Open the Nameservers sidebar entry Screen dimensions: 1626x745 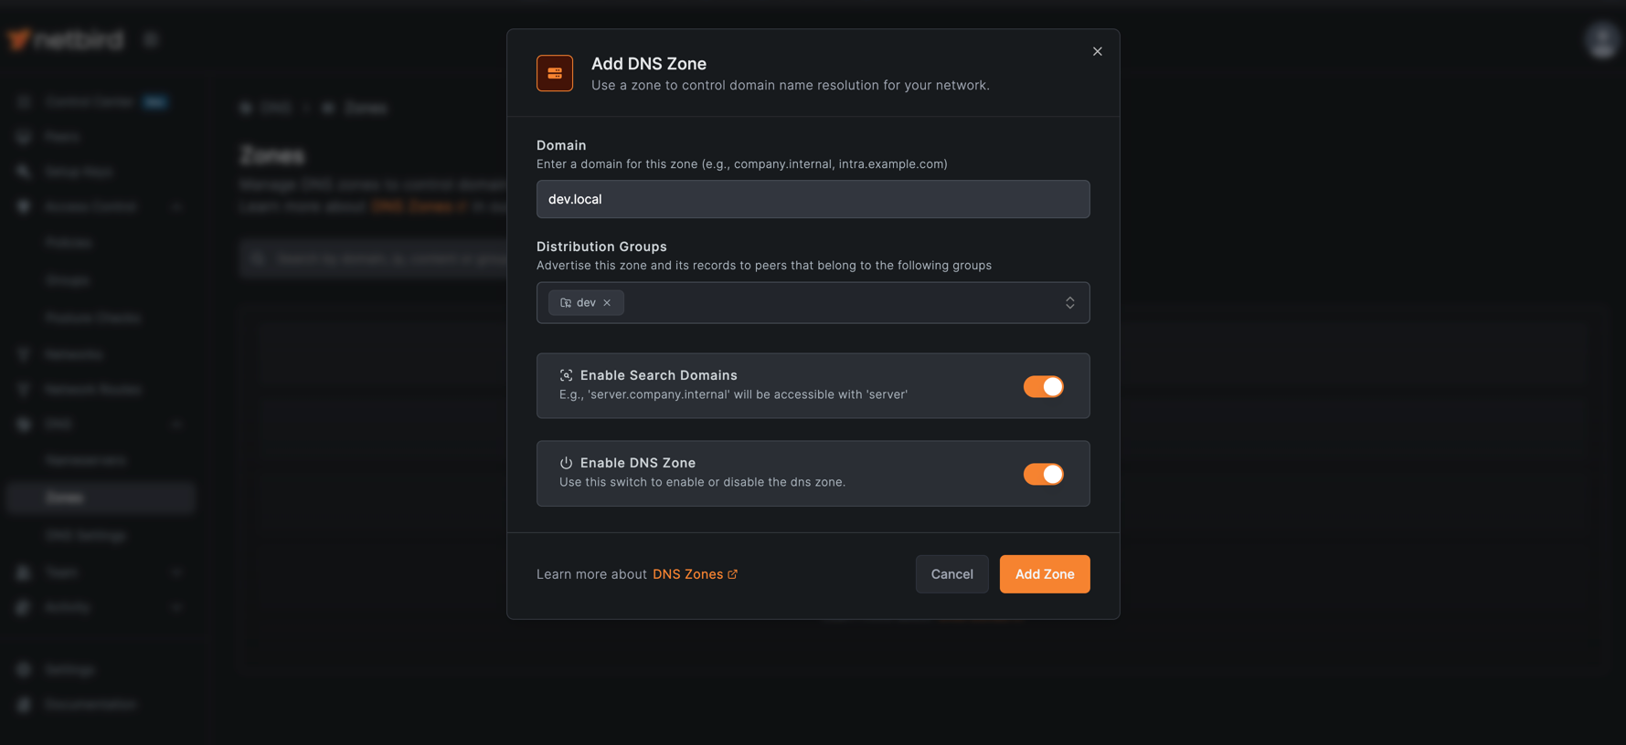coord(86,460)
